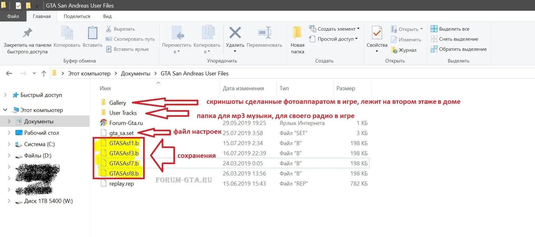Open the Файл menu tab
The height and width of the screenshot is (237, 535).
pos(13,16)
